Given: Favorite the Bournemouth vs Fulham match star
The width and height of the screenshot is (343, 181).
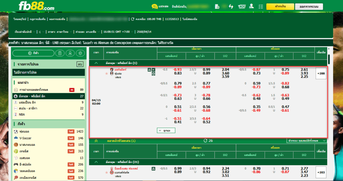Looking at the screenshot, I should tap(107, 73).
